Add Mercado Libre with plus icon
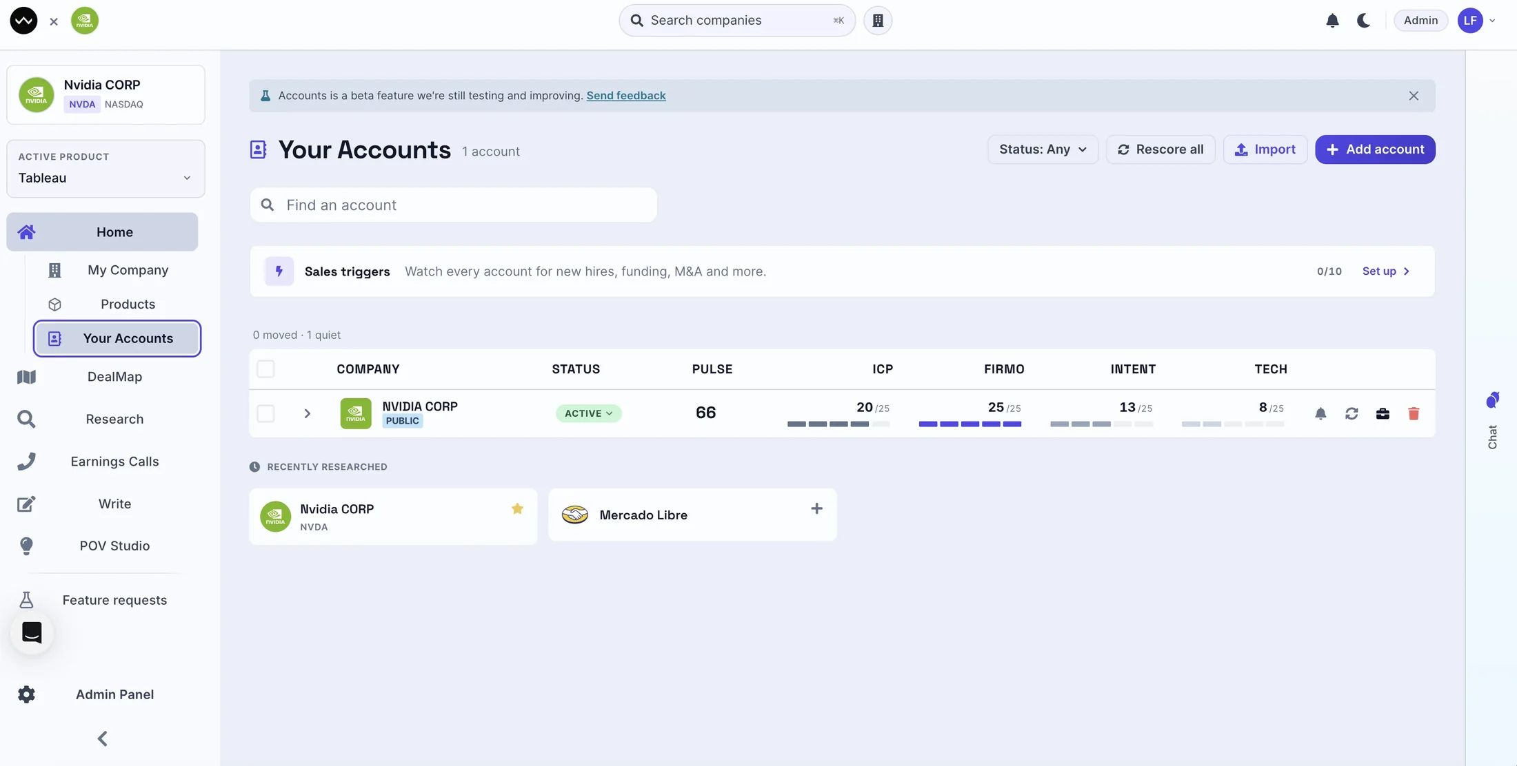 [816, 508]
